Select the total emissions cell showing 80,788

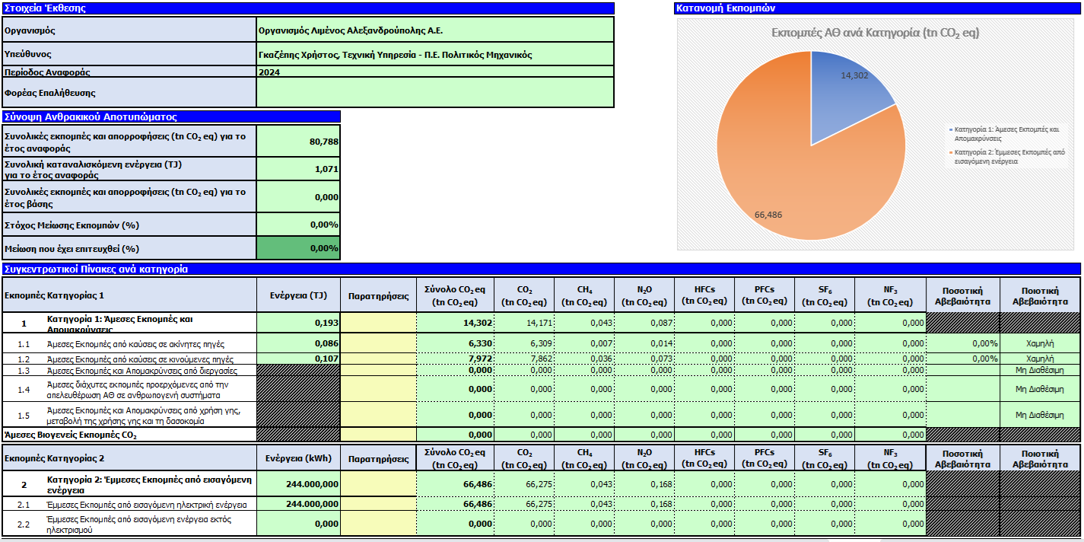pyautogui.click(x=298, y=142)
